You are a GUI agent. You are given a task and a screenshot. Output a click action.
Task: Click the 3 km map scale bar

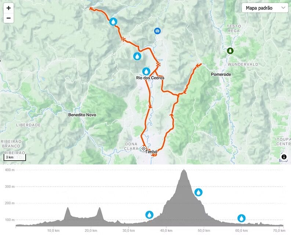[15, 158]
